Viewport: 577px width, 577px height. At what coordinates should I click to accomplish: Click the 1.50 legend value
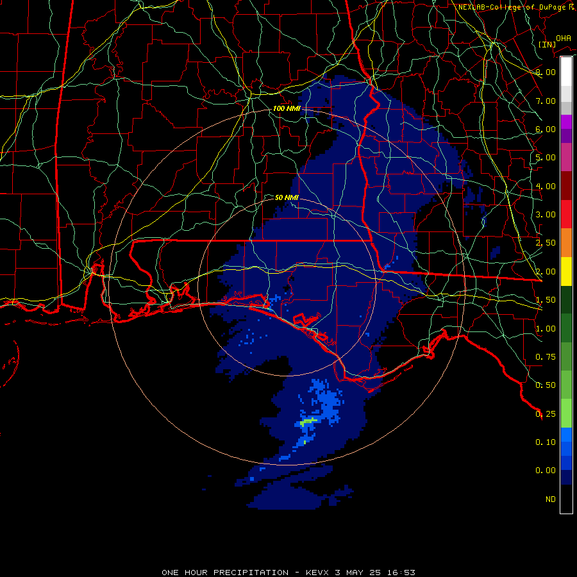(546, 300)
